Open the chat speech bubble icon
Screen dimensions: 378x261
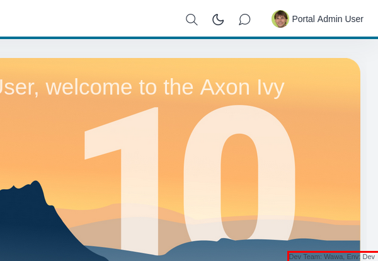pyautogui.click(x=244, y=20)
